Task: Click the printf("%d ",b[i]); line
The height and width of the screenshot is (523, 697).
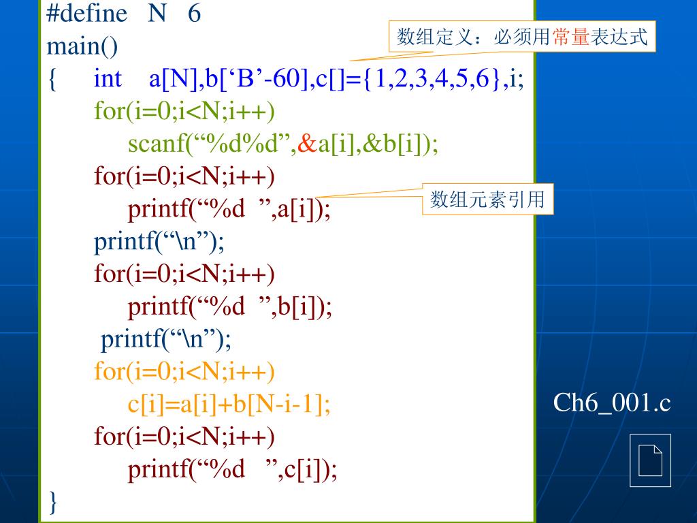Action: point(230,306)
